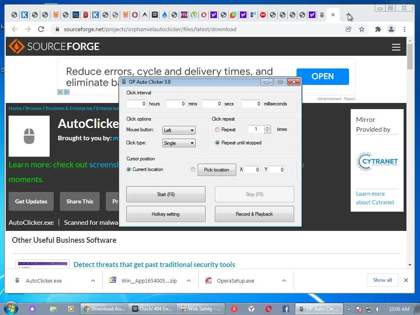Open the multicolor cube favicon tab
420x315 pixels.
tap(233, 15)
